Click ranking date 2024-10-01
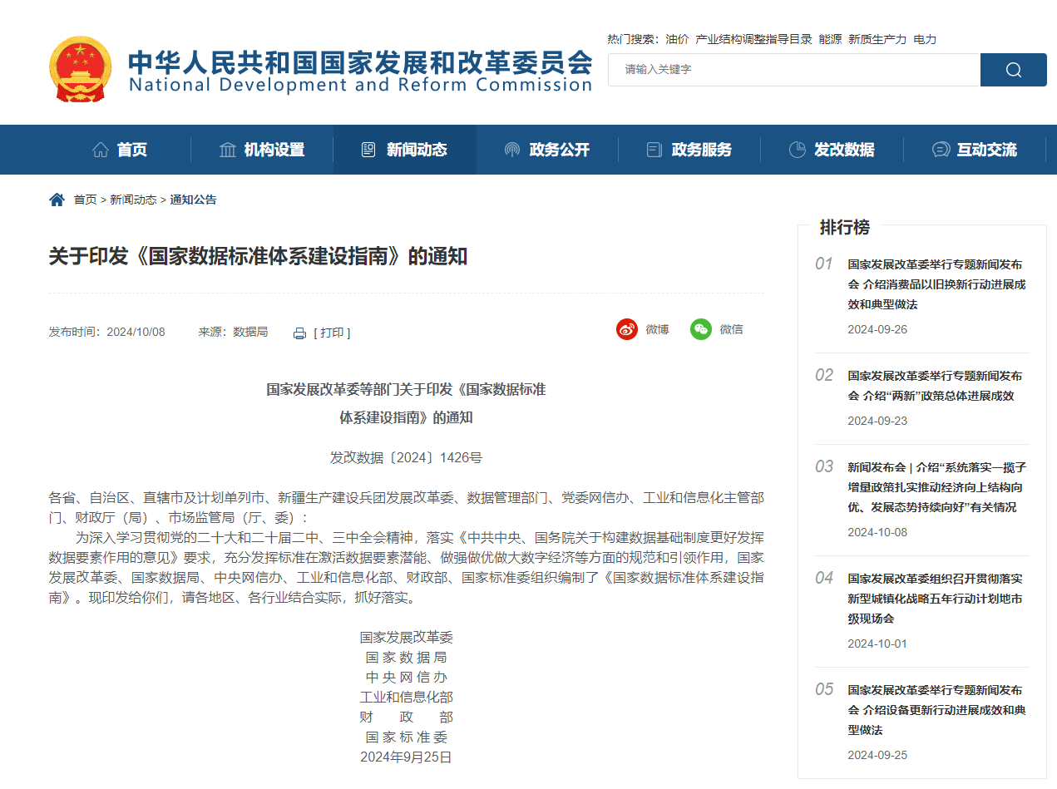Viewport: 1057px width, 789px height. [x=877, y=644]
